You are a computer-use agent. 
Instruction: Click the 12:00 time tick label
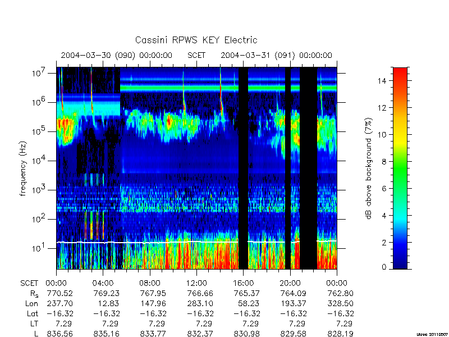196,283
